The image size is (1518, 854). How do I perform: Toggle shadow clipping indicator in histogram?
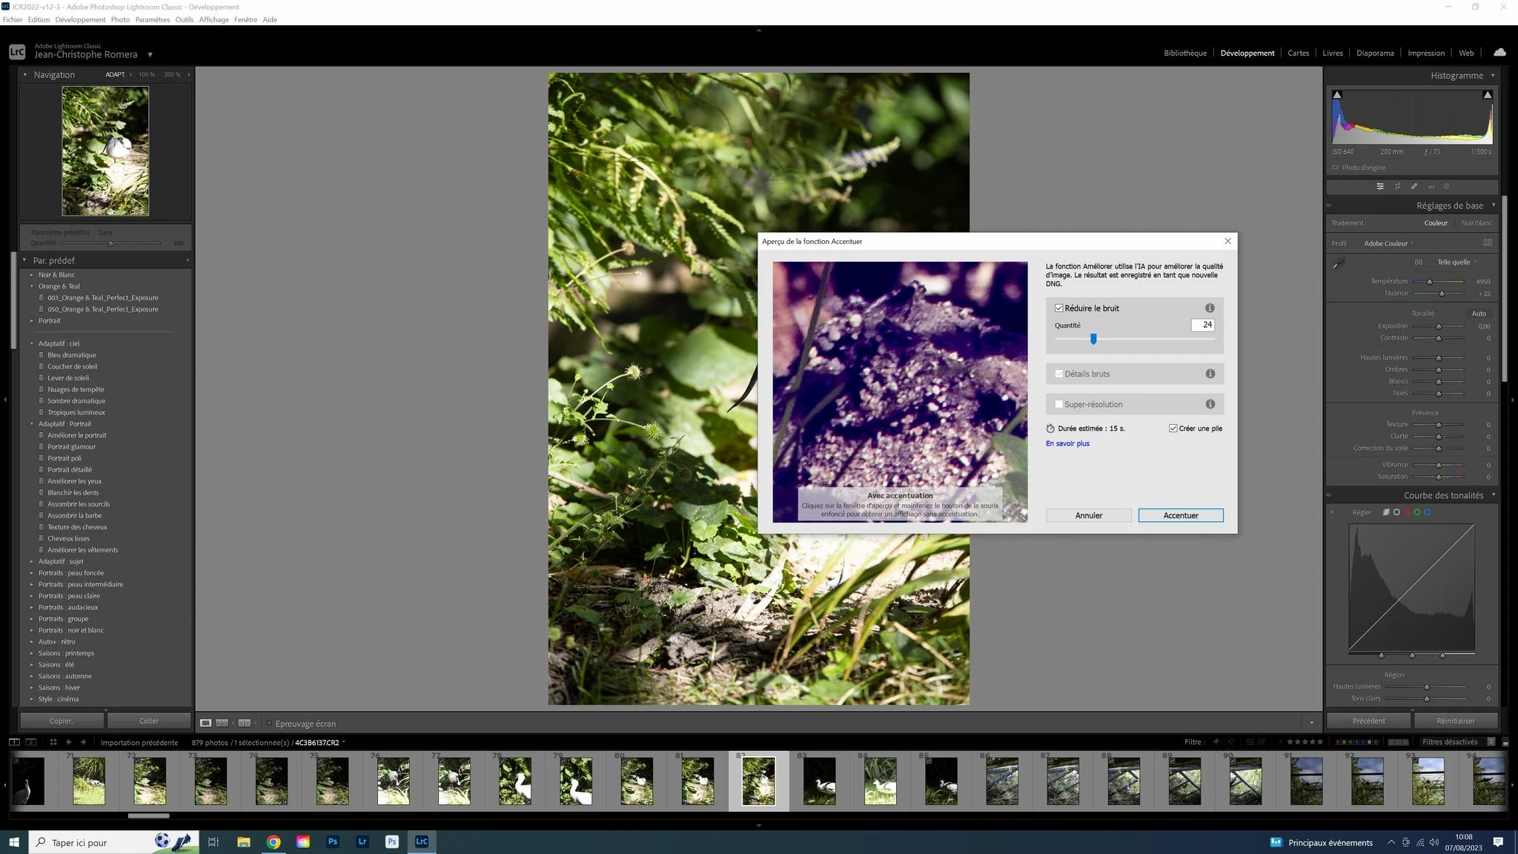(x=1337, y=96)
